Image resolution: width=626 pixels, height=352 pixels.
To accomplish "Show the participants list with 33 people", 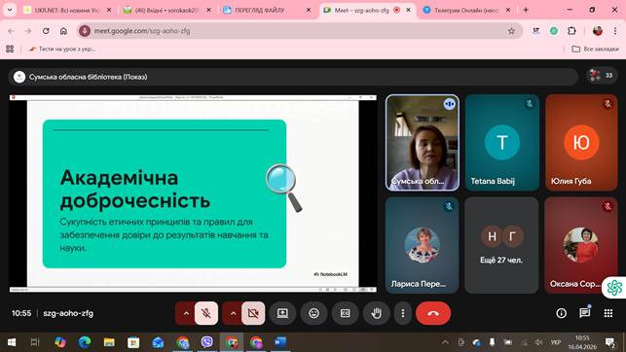I will tap(602, 76).
